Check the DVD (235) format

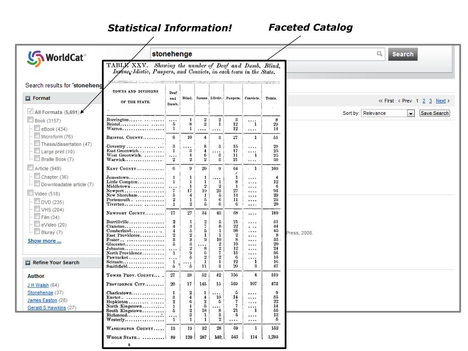click(x=37, y=201)
